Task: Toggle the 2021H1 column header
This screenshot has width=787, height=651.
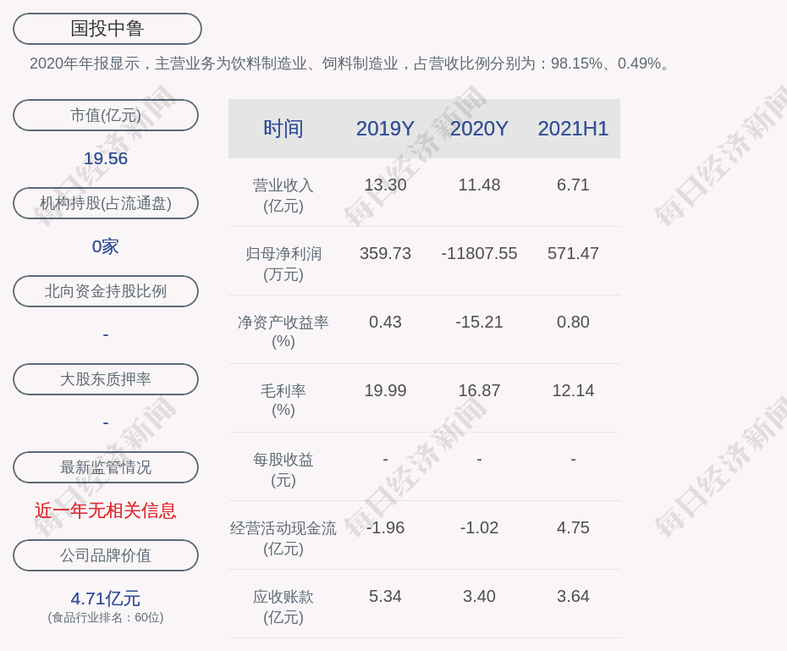Action: tap(574, 129)
